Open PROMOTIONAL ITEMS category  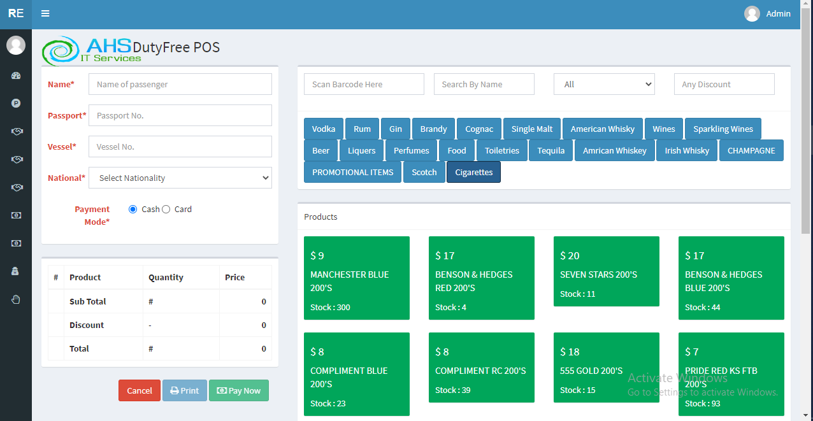(x=353, y=172)
